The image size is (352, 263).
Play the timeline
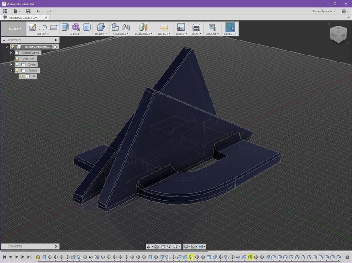[x=22, y=257]
